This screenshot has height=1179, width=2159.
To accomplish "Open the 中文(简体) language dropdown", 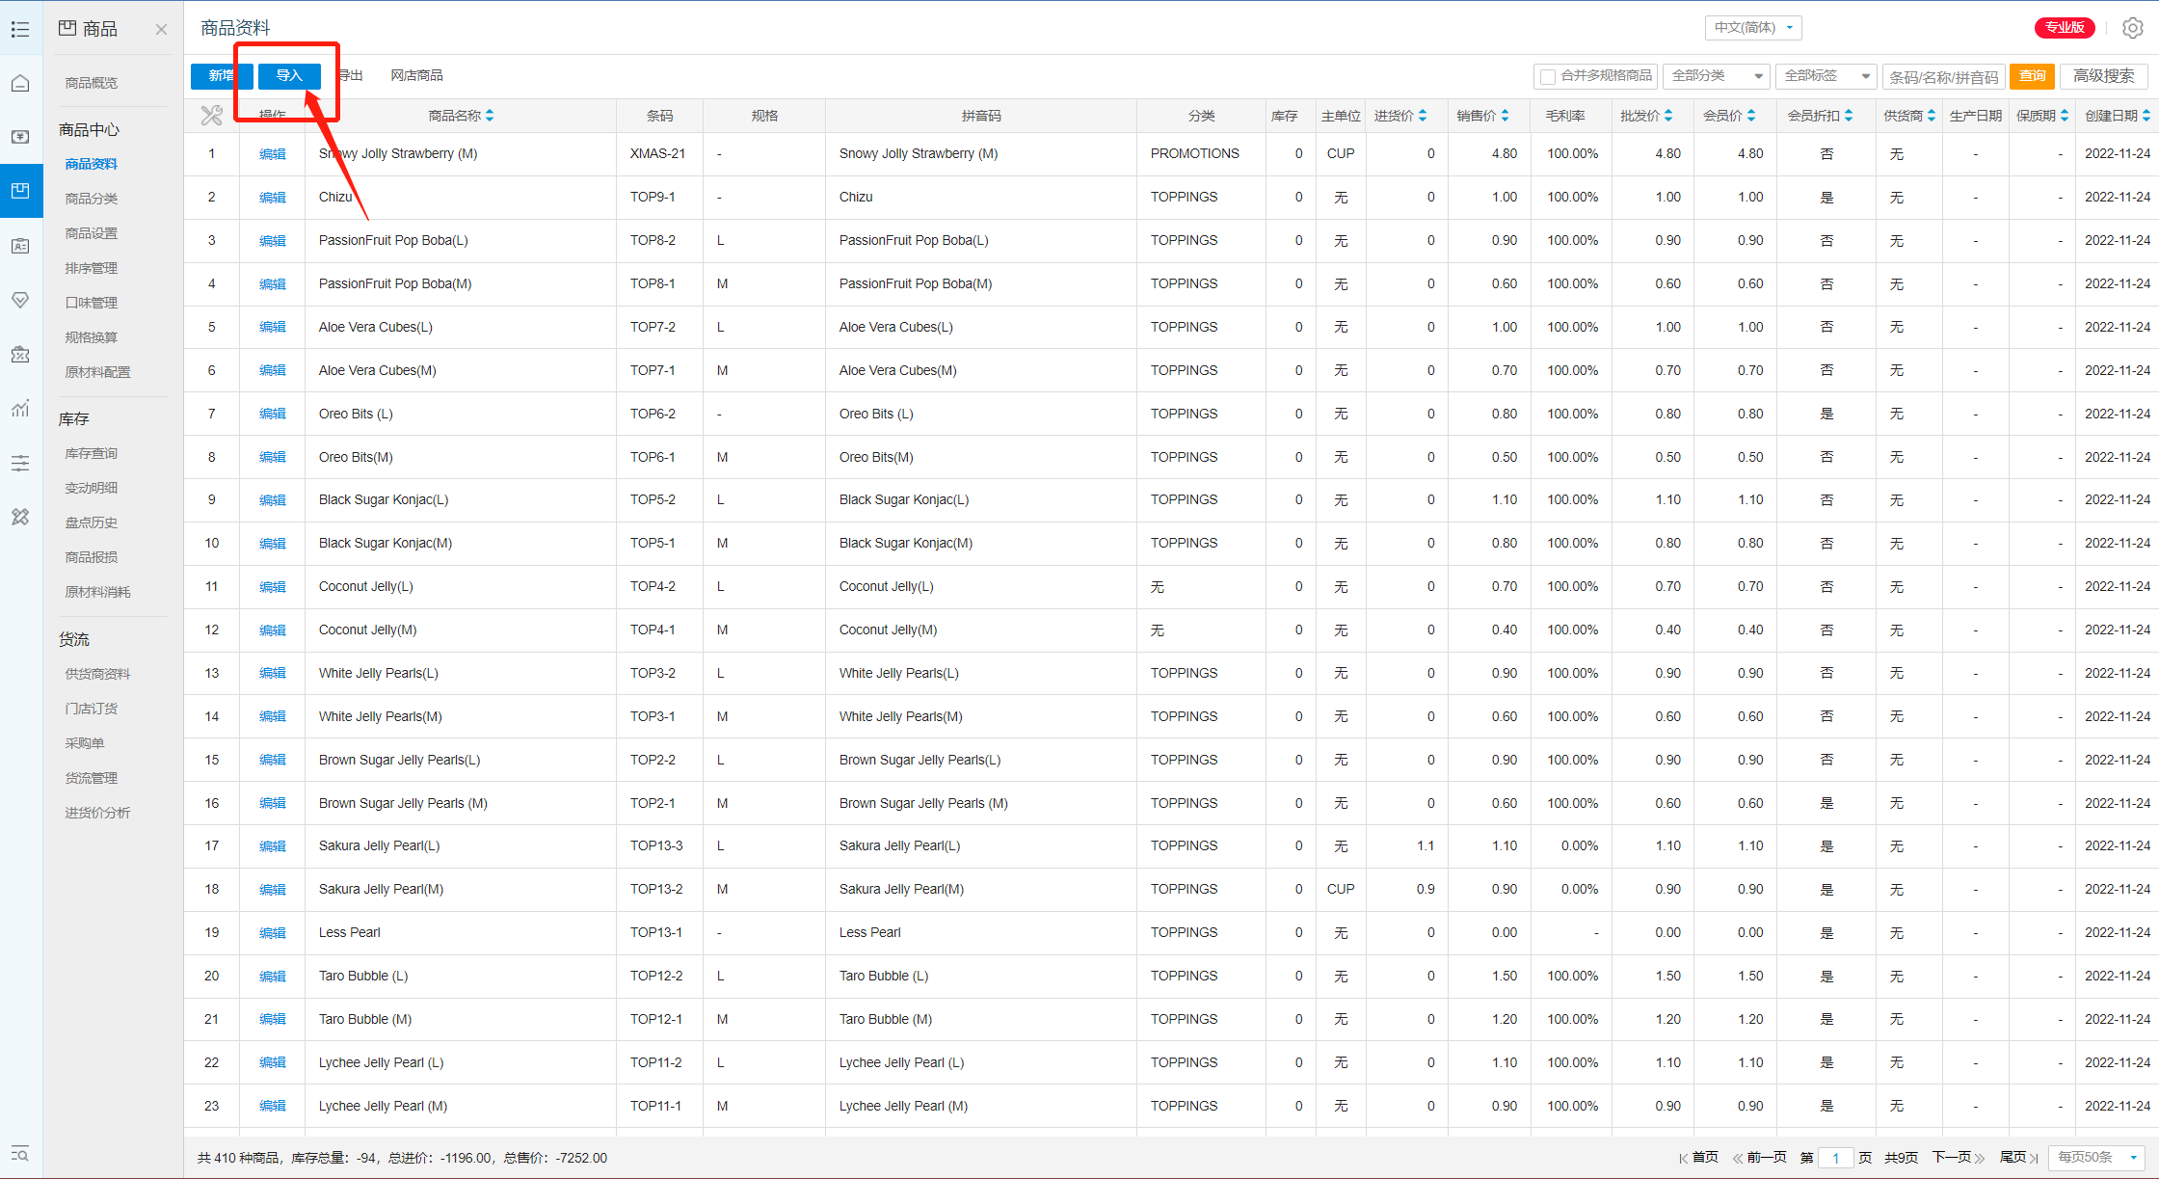I will [x=1752, y=28].
